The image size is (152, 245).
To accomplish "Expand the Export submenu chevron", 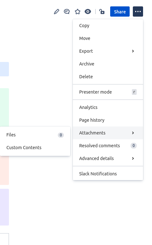I will pos(133,51).
